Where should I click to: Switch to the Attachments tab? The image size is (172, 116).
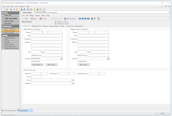(79, 26)
